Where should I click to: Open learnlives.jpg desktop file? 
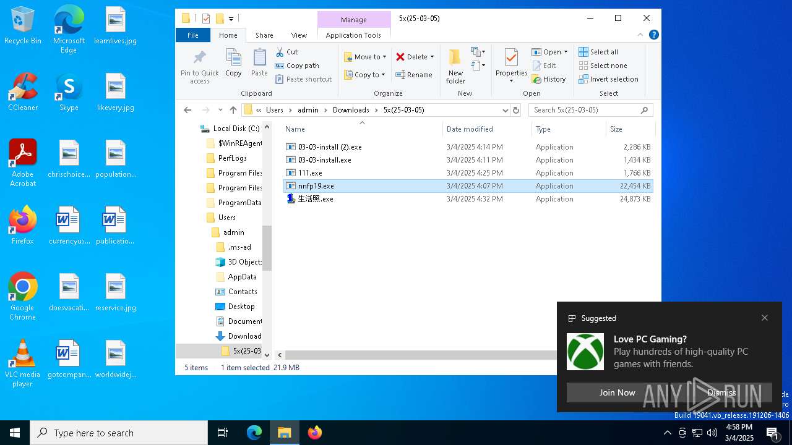pyautogui.click(x=116, y=26)
